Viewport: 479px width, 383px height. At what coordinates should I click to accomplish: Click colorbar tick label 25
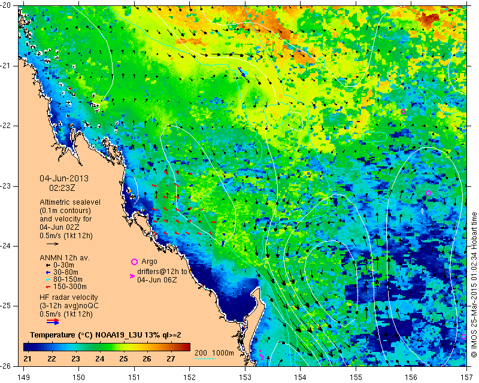123,359
